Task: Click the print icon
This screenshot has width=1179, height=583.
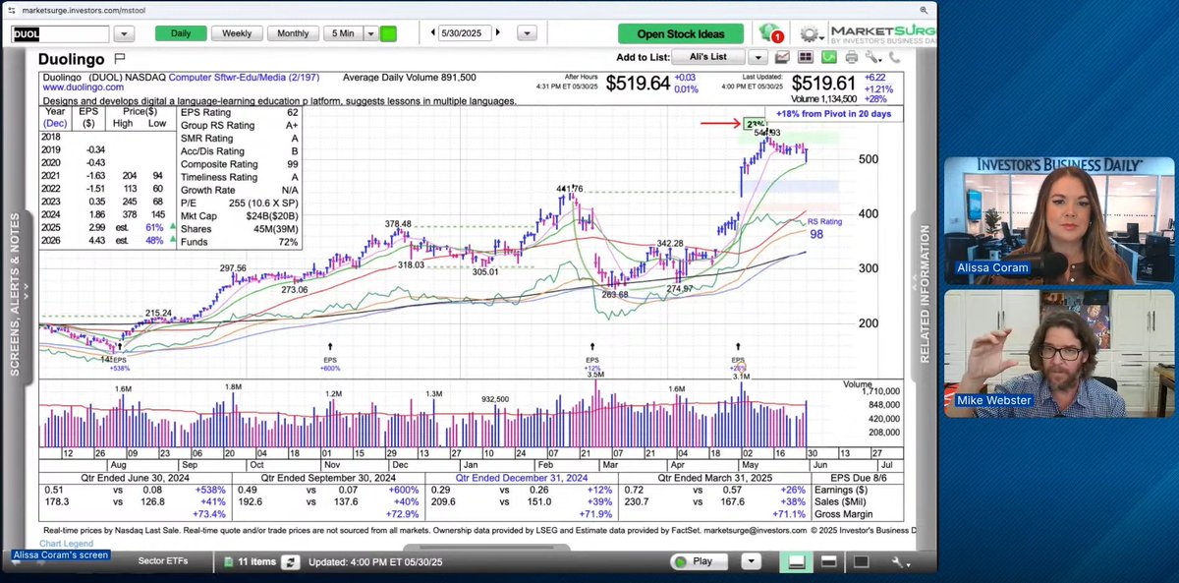Action: point(852,58)
